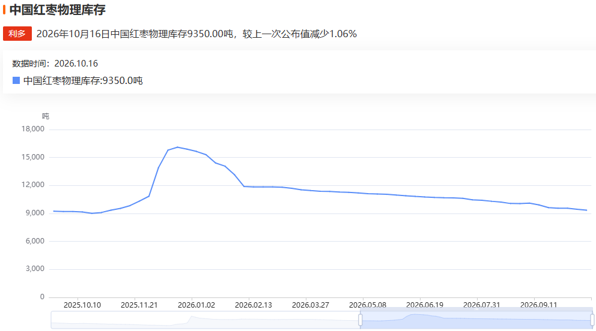Click the legend text 中国红枣物理库存:9350.0吨
The height and width of the screenshot is (331, 596).
83,80
